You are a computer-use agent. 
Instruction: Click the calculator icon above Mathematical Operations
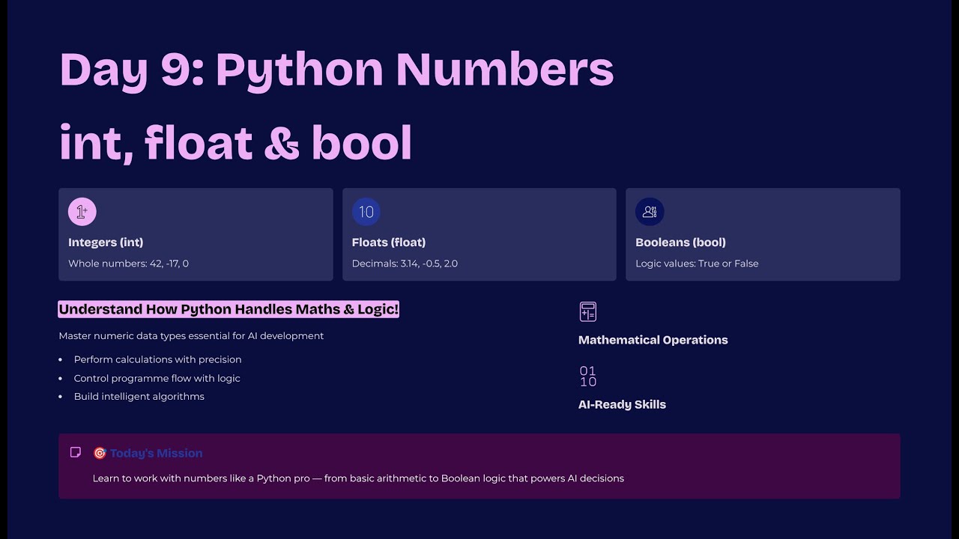588,311
